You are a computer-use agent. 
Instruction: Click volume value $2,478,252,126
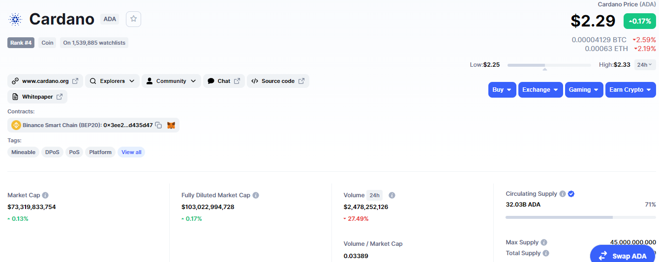pos(366,207)
